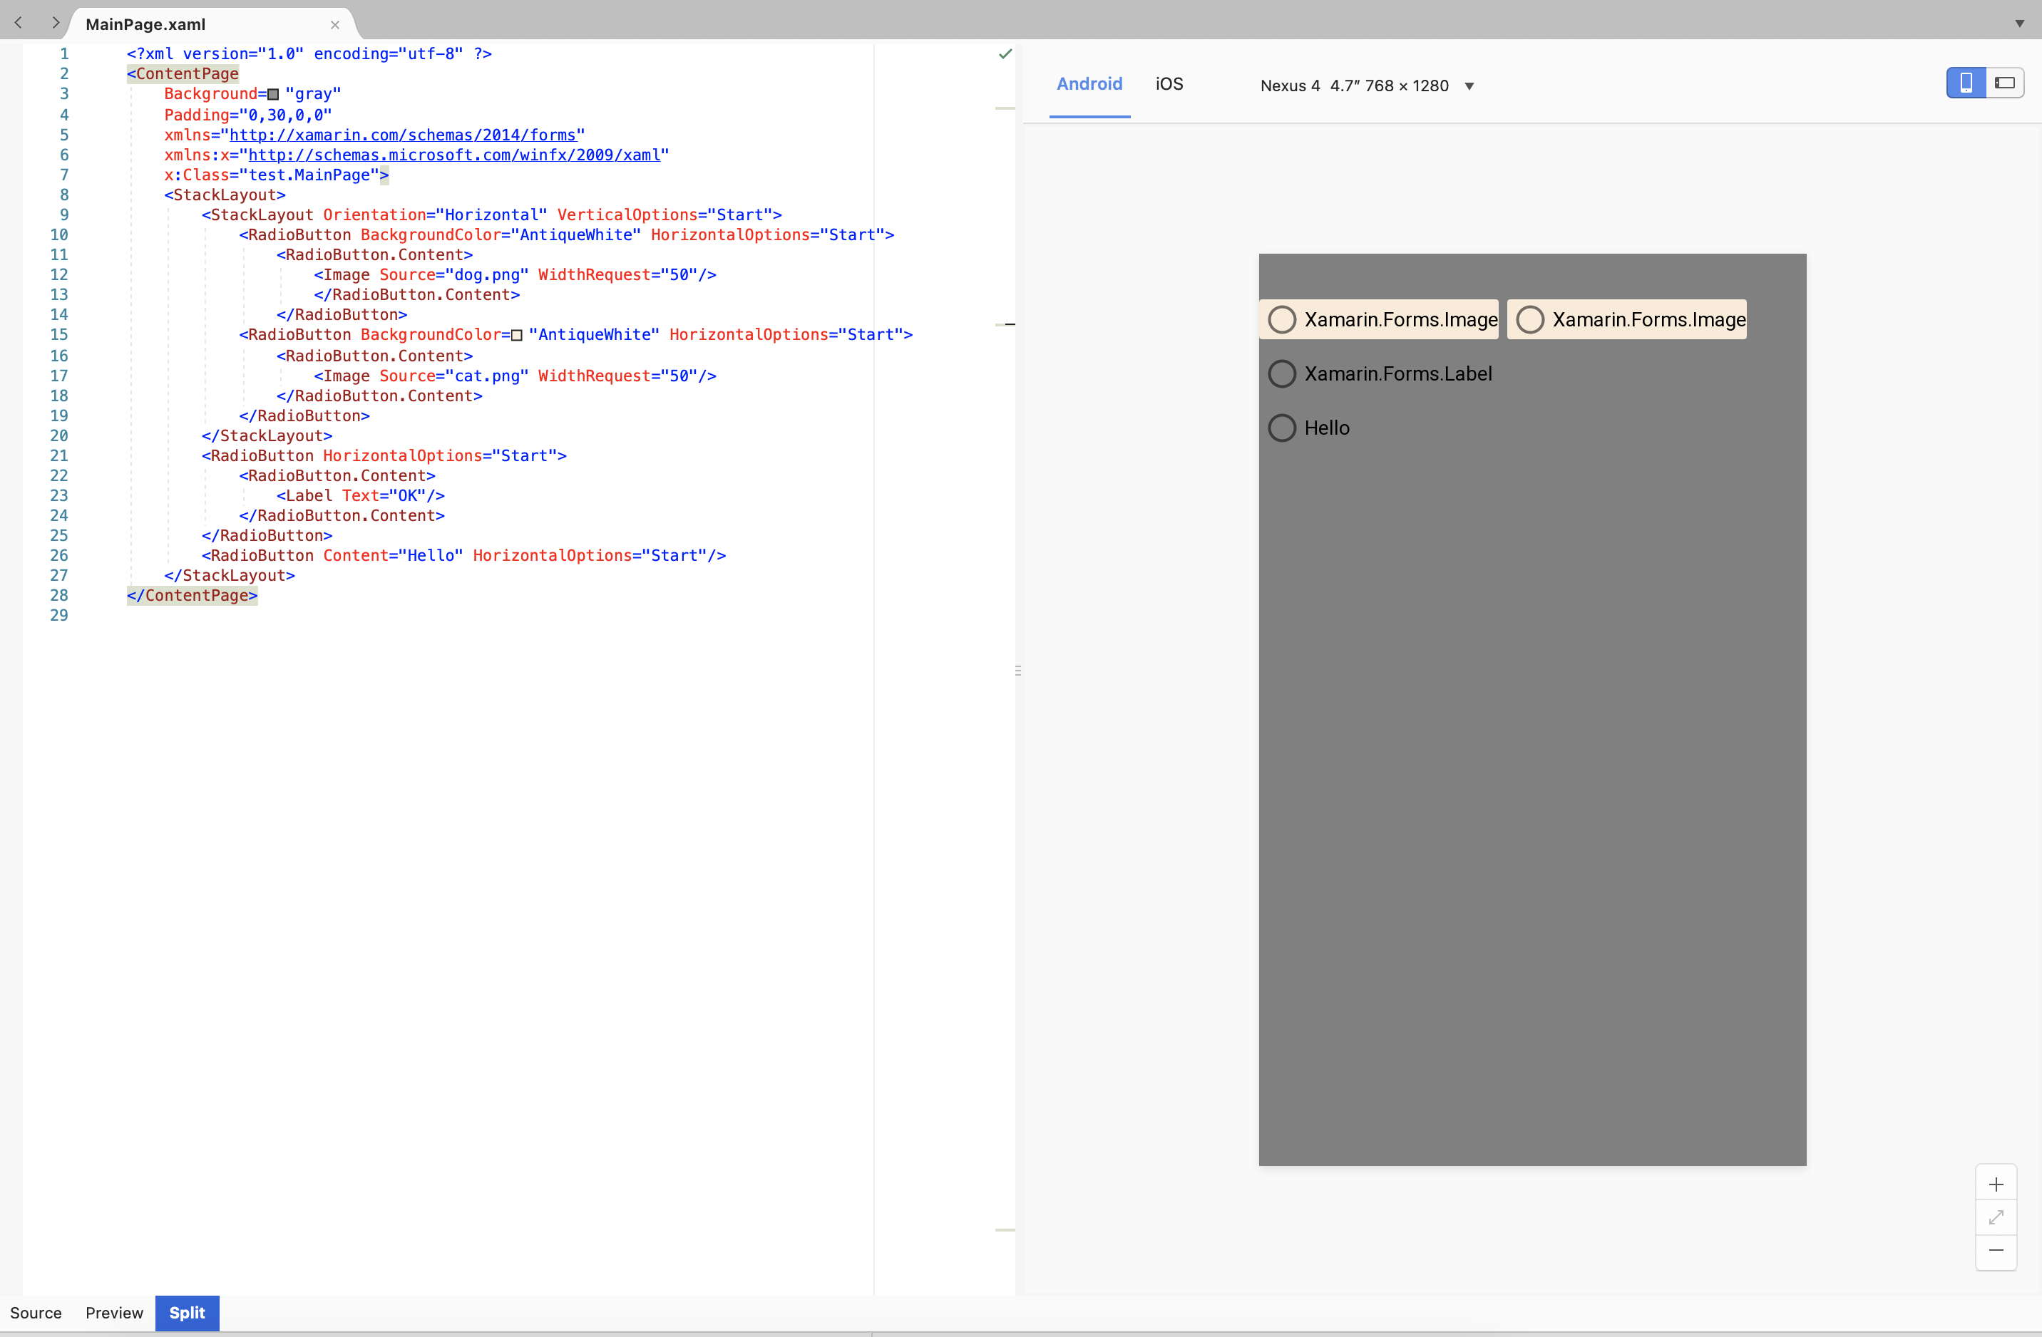The height and width of the screenshot is (1337, 2042).
Task: Select the first Xamarin.Forms.Image radio button
Action: coord(1283,319)
